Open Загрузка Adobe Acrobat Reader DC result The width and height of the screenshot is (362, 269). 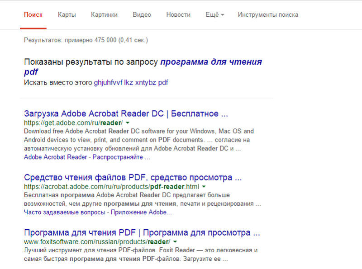[x=126, y=114]
